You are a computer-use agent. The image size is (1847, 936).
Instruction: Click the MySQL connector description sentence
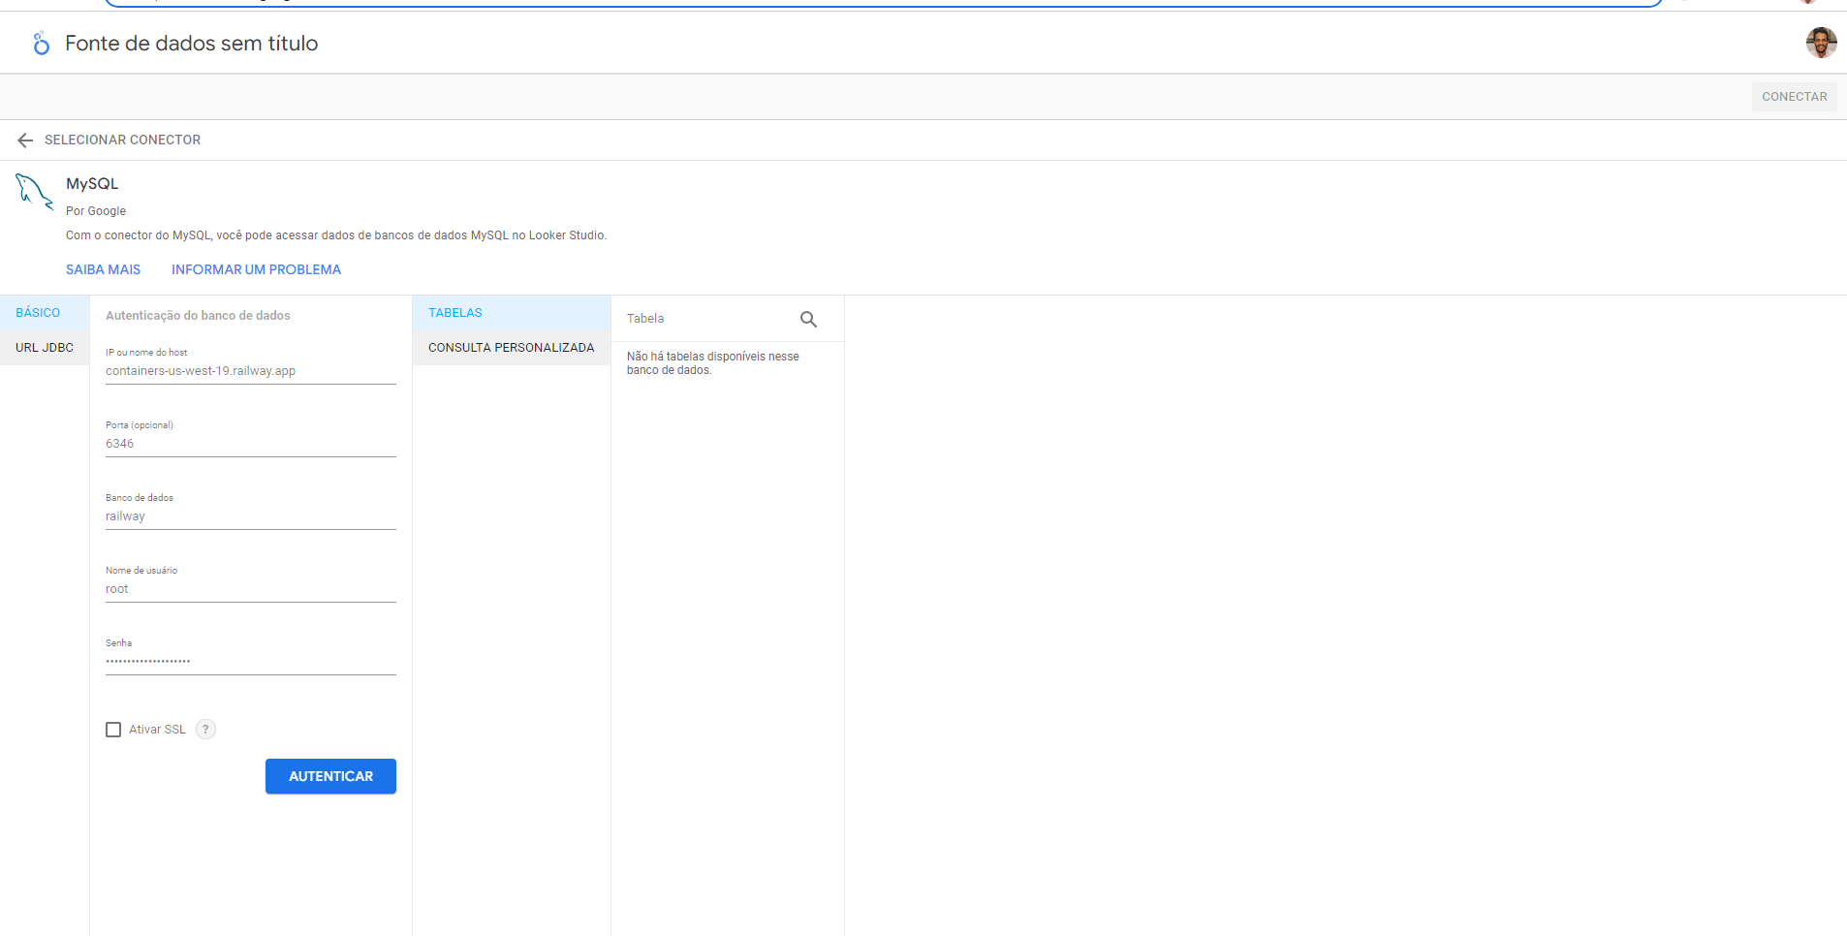coord(336,235)
